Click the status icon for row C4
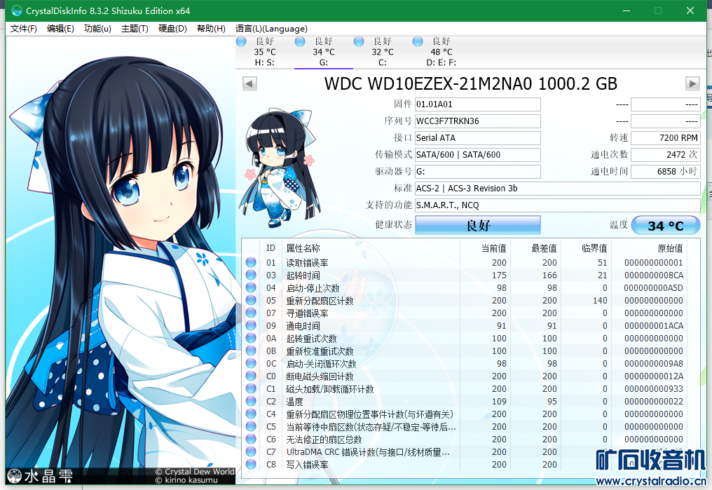The width and height of the screenshot is (712, 490). click(251, 414)
